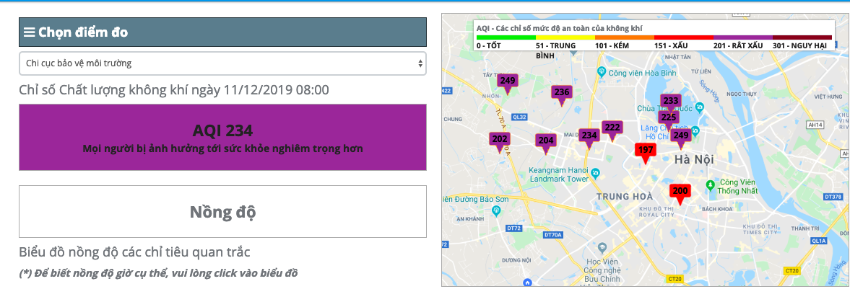Click the THANH TRÌ map label
This screenshot has width=850, height=289.
tap(805, 229)
